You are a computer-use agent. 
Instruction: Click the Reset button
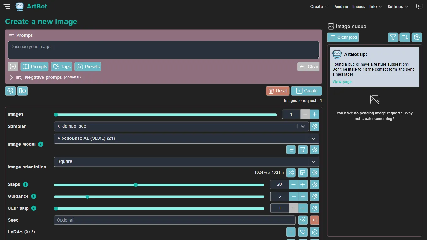[278, 91]
